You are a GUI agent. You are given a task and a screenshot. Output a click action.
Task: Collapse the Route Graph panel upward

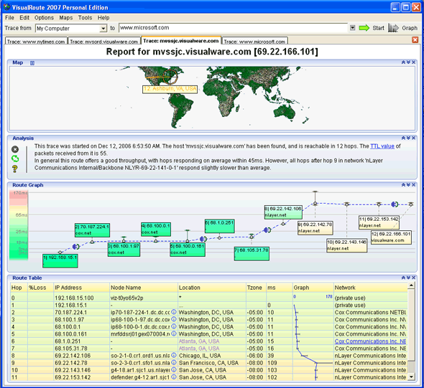[403, 185]
